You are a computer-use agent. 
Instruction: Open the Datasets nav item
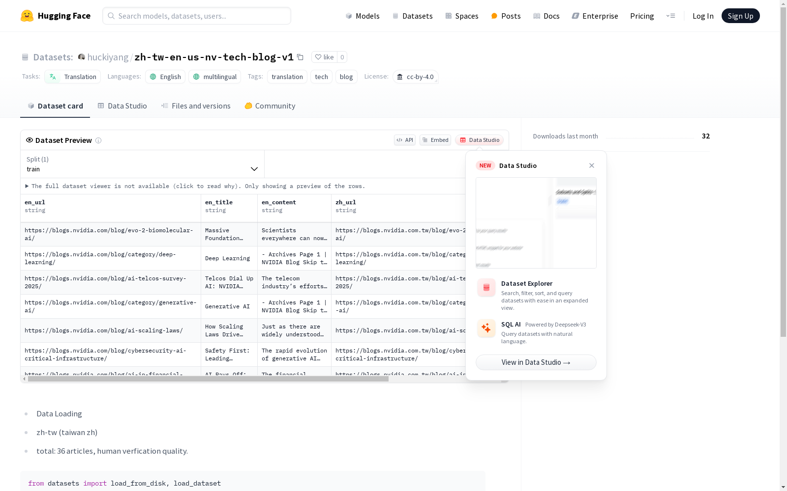[x=412, y=16]
